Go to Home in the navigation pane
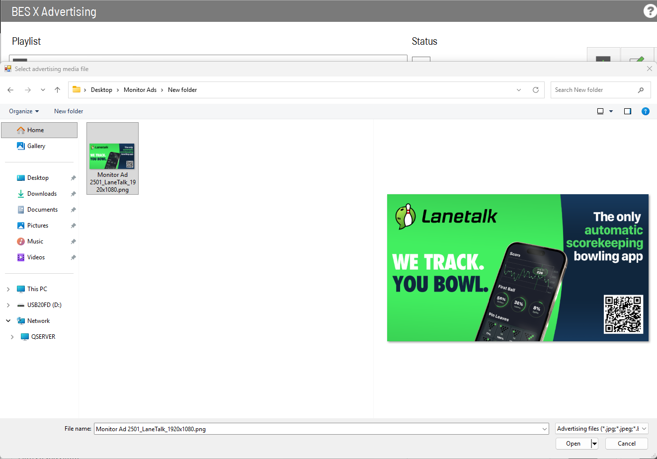The width and height of the screenshot is (657, 459). point(39,130)
